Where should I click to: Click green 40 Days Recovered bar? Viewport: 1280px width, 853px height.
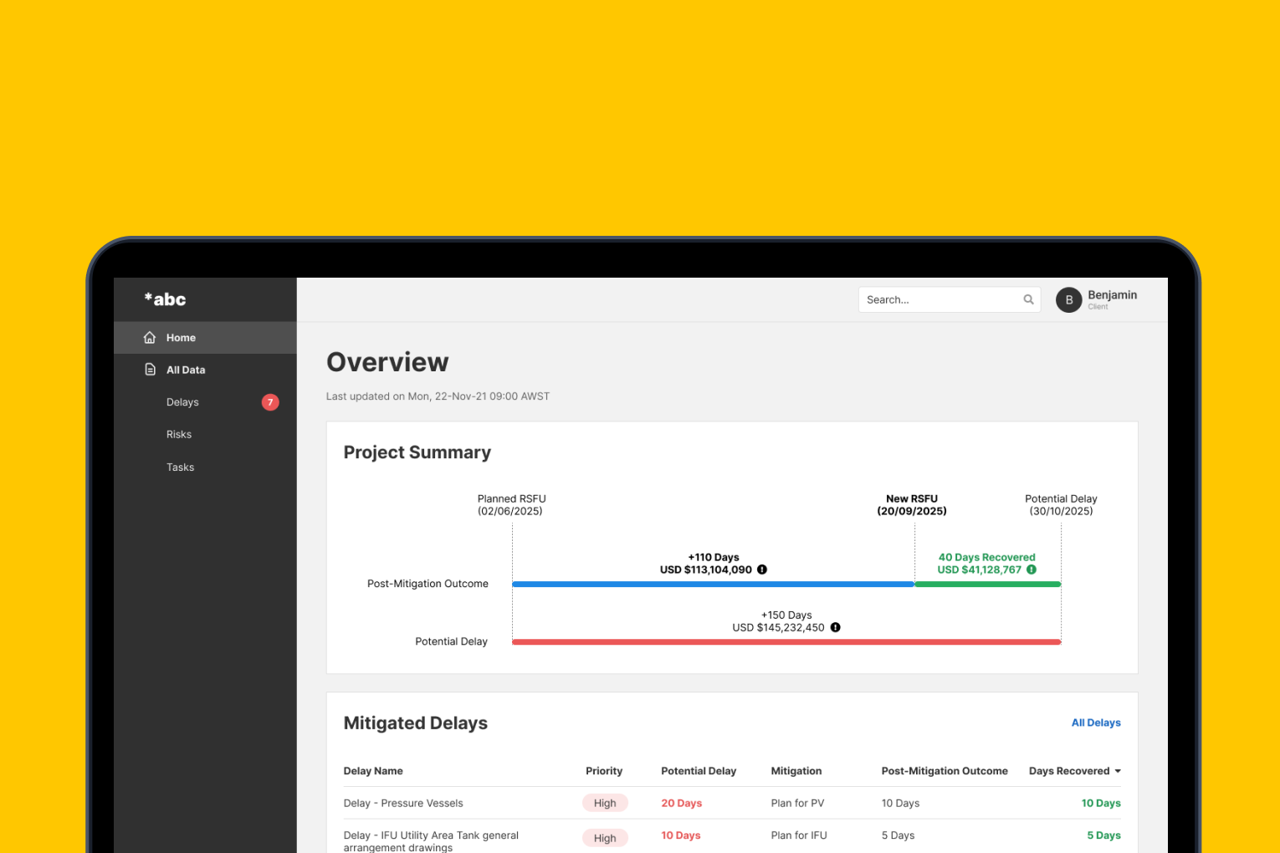pos(987,584)
